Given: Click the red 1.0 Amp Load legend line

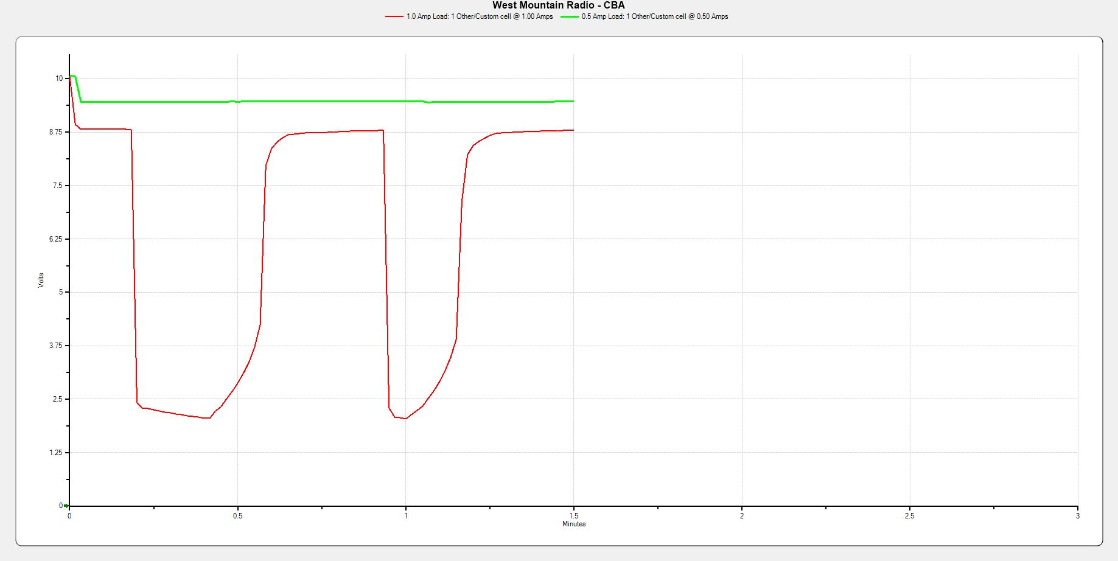Looking at the screenshot, I should point(394,17).
